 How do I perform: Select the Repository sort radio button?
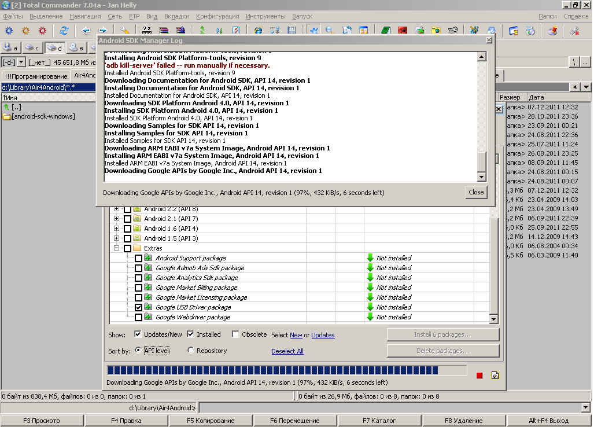pyautogui.click(x=190, y=351)
